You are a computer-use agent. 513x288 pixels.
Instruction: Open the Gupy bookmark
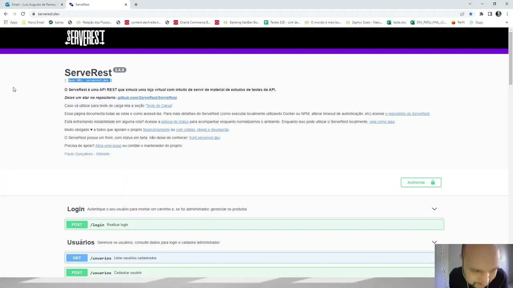tap(476, 22)
